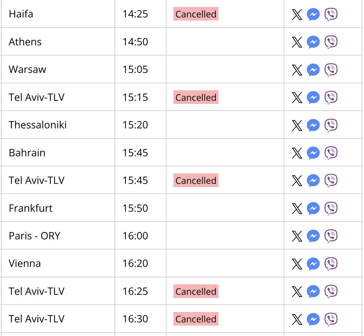Share Bahrain flight via Viber
Screen dimensions: 364x336
(331, 153)
